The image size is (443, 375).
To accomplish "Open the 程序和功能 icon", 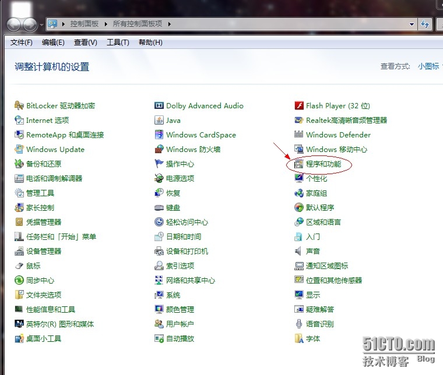I will 298,164.
